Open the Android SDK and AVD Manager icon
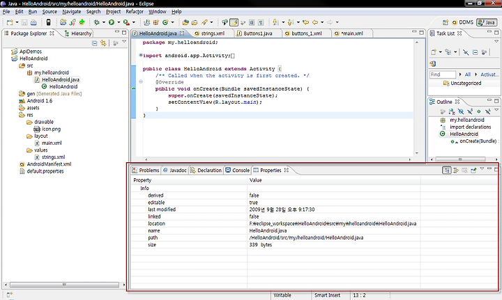502x300 pixels. [48, 22]
